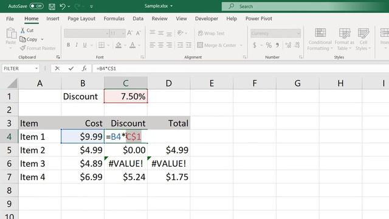Toggle the AutoSave switch
The image size is (389, 219).
click(x=36, y=6)
